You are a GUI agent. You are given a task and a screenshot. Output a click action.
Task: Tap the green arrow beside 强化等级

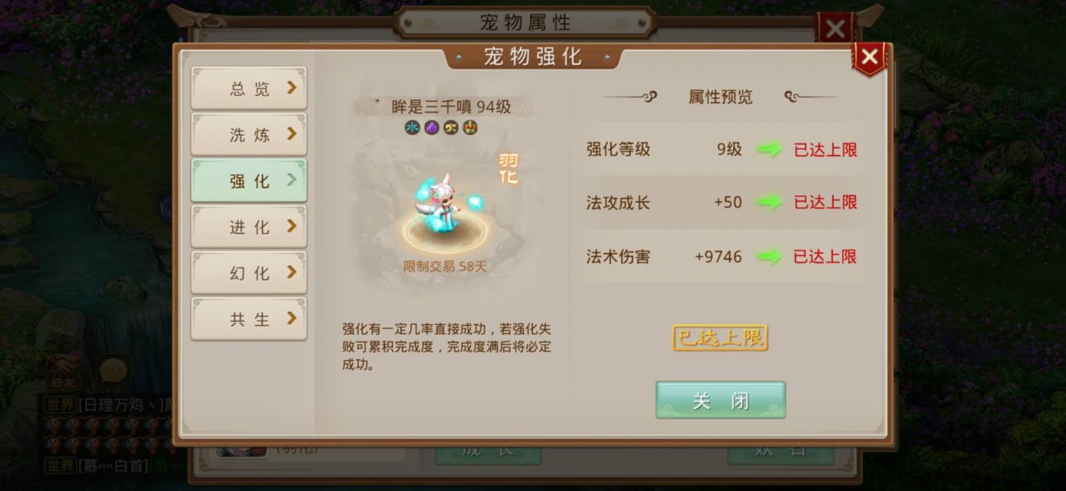coord(769,150)
